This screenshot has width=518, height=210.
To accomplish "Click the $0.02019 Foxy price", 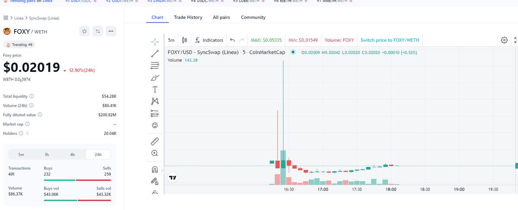I will [32, 68].
